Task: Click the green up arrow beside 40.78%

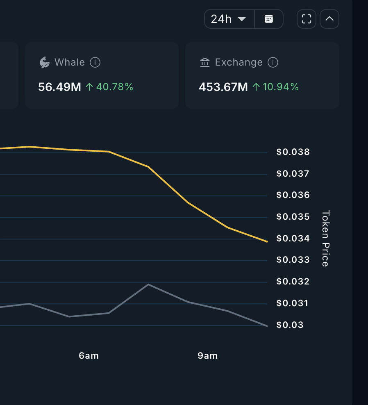Action: (91, 87)
